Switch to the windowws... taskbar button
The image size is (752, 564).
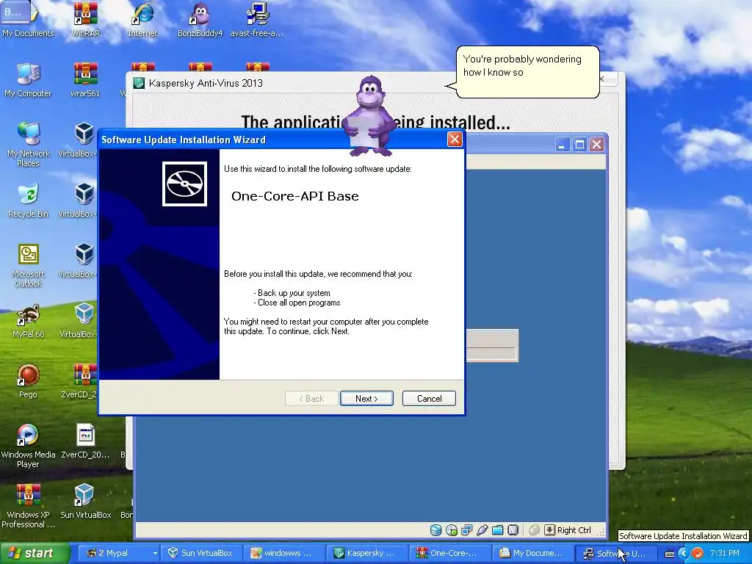[x=284, y=553]
